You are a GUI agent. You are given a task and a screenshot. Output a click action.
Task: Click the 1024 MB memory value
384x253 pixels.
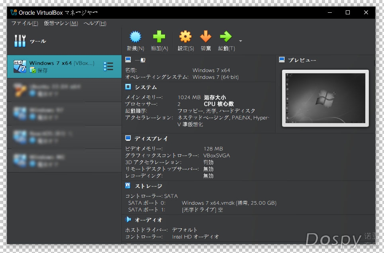(189, 97)
